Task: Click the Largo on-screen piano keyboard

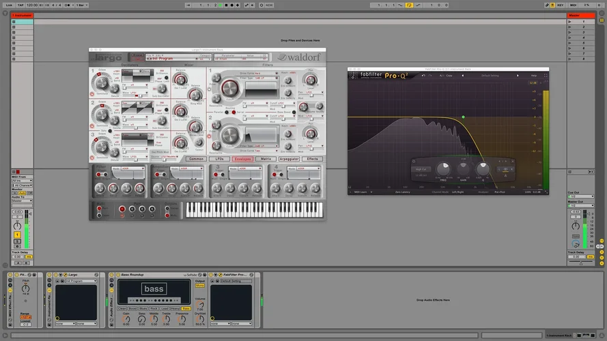Action: [254, 210]
